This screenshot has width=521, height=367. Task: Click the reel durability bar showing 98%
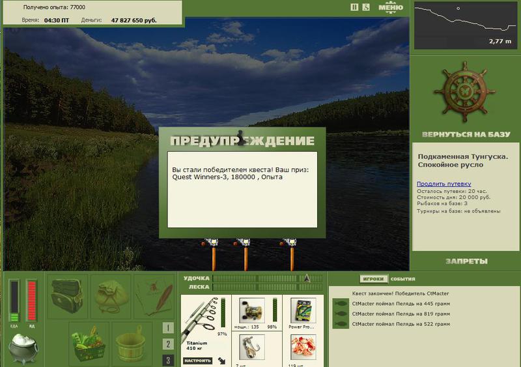275,310
